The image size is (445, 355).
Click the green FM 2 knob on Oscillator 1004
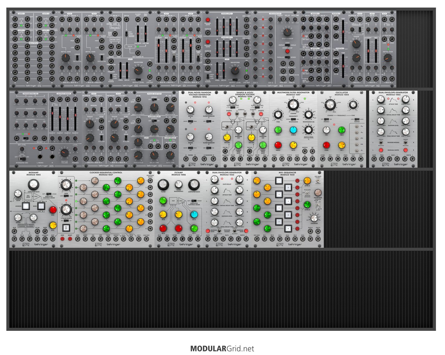pos(342,130)
